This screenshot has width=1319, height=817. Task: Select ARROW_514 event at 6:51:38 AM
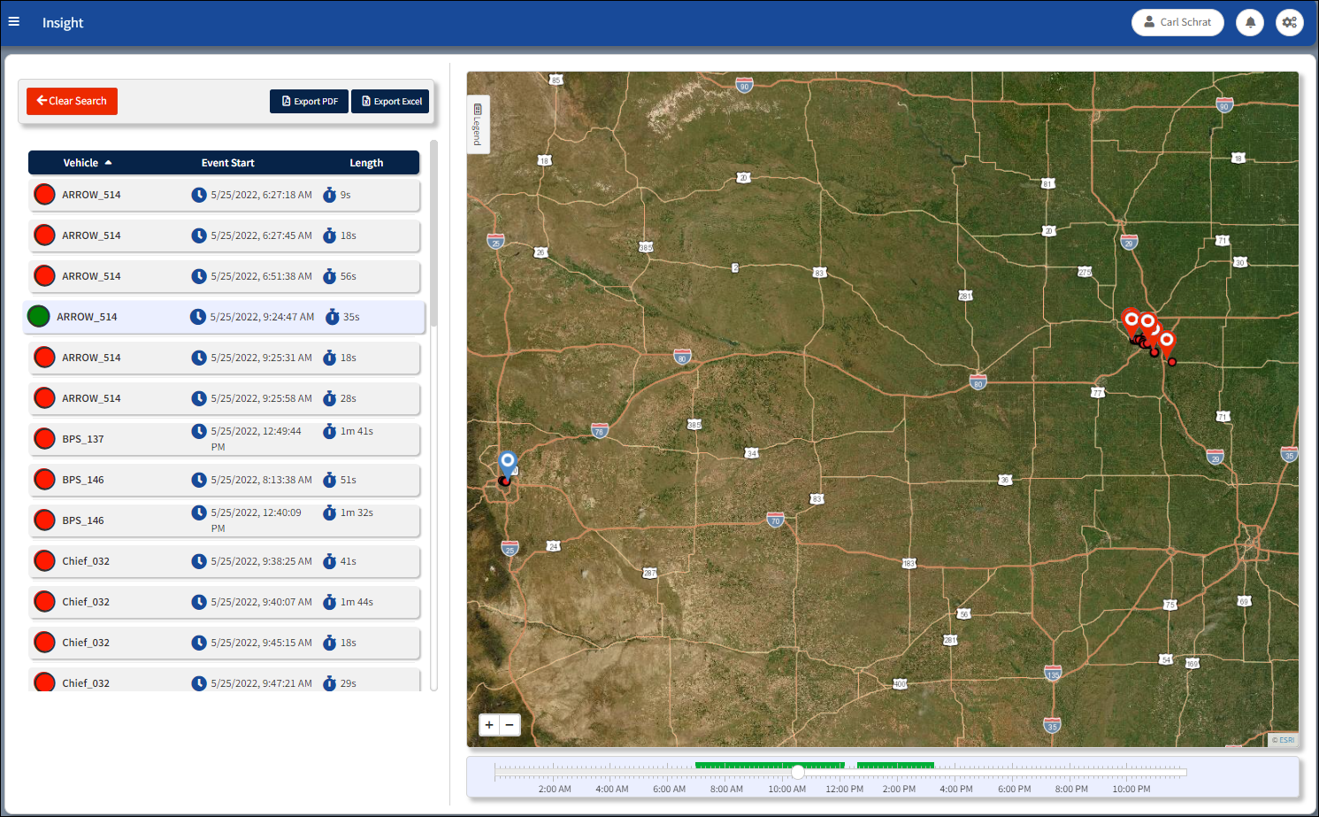[x=224, y=276]
